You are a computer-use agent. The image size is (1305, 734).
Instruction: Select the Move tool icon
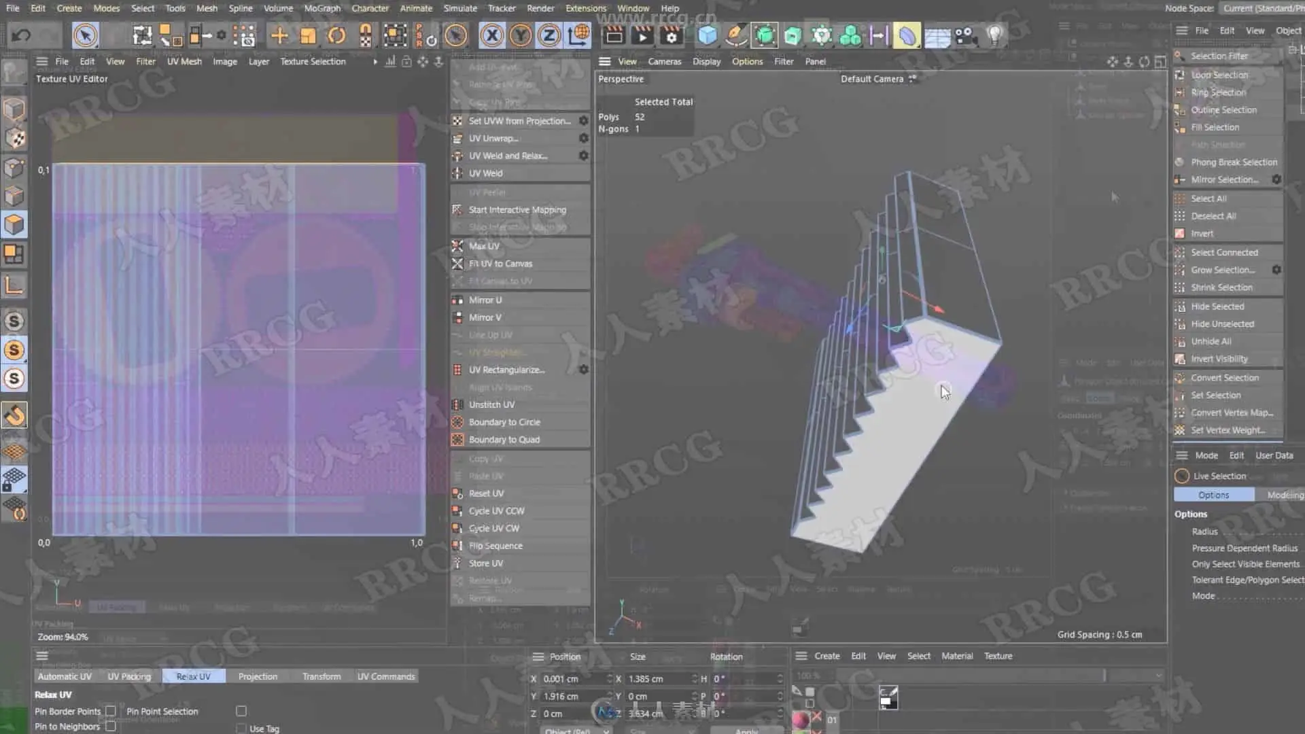click(x=279, y=35)
